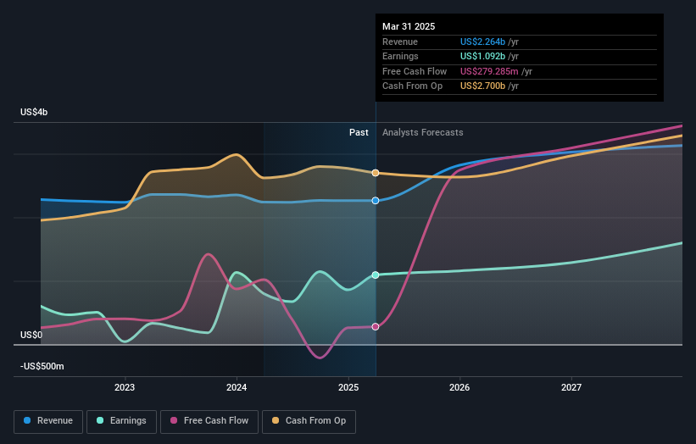Click the Free Cash Flow tooltip label
The image size is (696, 444).
(x=415, y=71)
